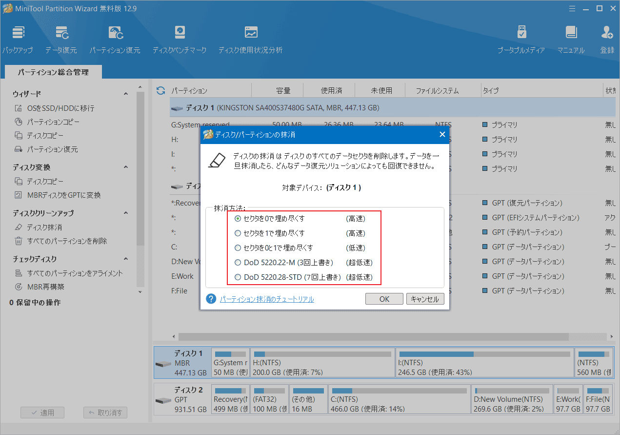Select DoD 5220.28-STD (7回上書き) option

click(238, 277)
